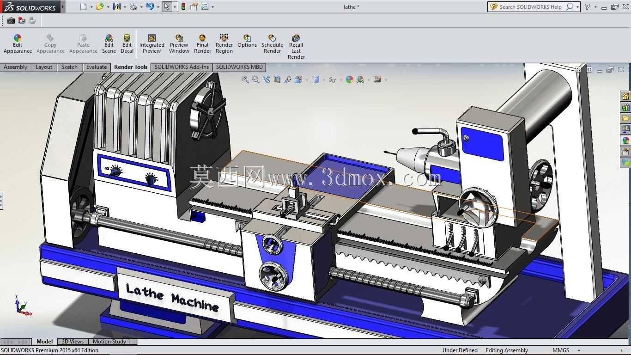Click the Under Defined status text
Viewport: 631px width, 355px height.
tap(460, 350)
